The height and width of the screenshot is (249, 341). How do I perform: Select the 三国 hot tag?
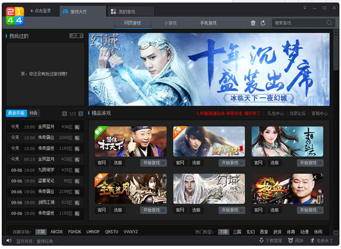click(237, 232)
